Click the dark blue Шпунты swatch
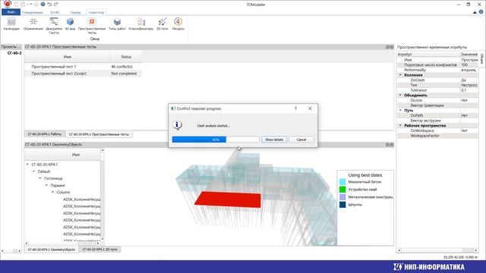 click(x=342, y=205)
